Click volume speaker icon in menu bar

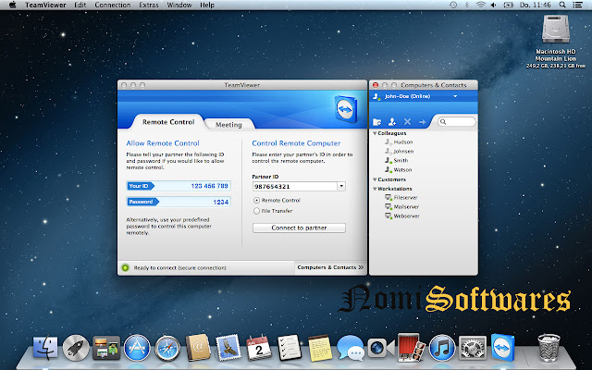(x=493, y=5)
